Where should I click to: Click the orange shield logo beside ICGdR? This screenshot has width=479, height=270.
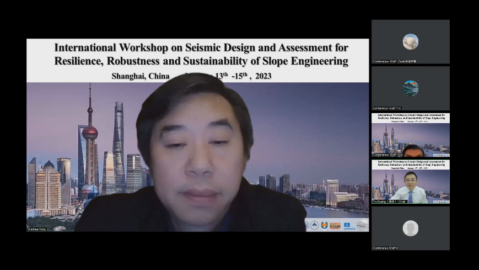coord(324,225)
